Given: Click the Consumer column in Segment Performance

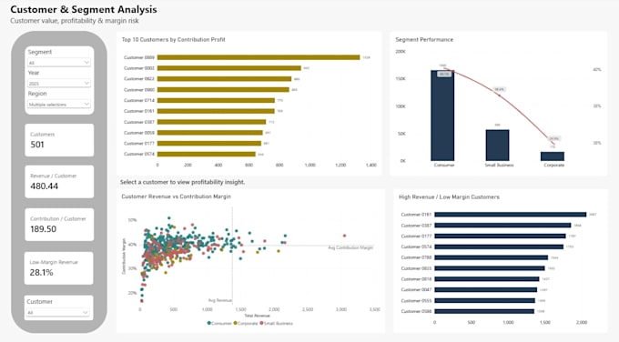Looking at the screenshot, I should click(442, 116).
